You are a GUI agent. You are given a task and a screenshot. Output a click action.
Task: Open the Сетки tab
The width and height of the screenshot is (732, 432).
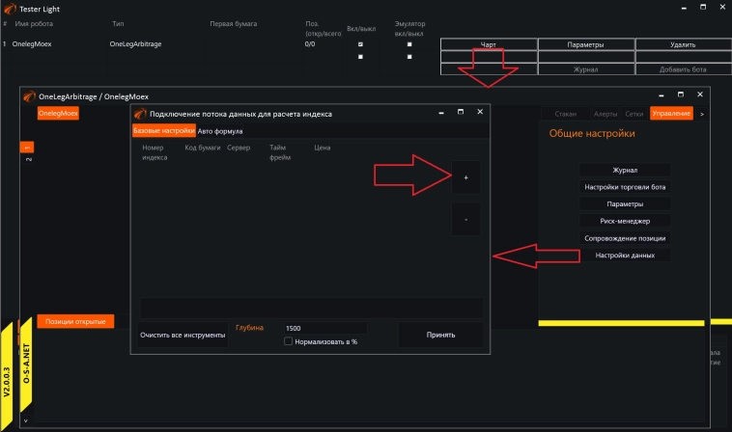(634, 114)
